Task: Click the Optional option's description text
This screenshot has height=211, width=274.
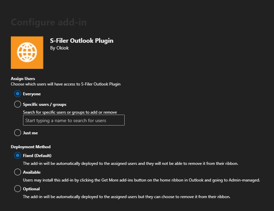Action: click(127, 197)
